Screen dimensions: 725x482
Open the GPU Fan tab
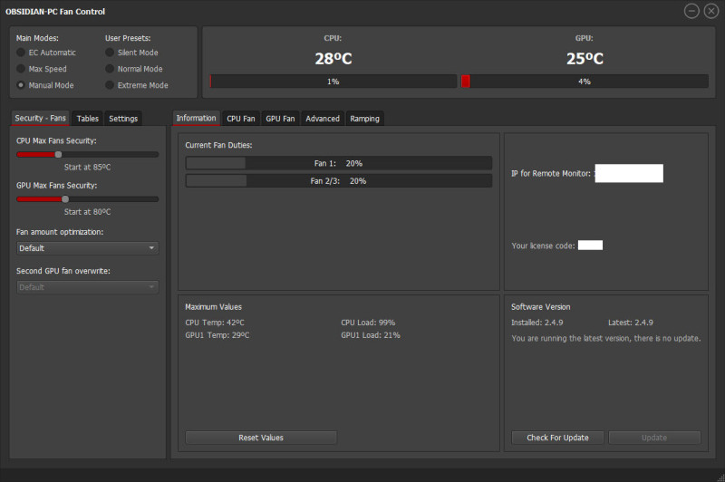280,119
